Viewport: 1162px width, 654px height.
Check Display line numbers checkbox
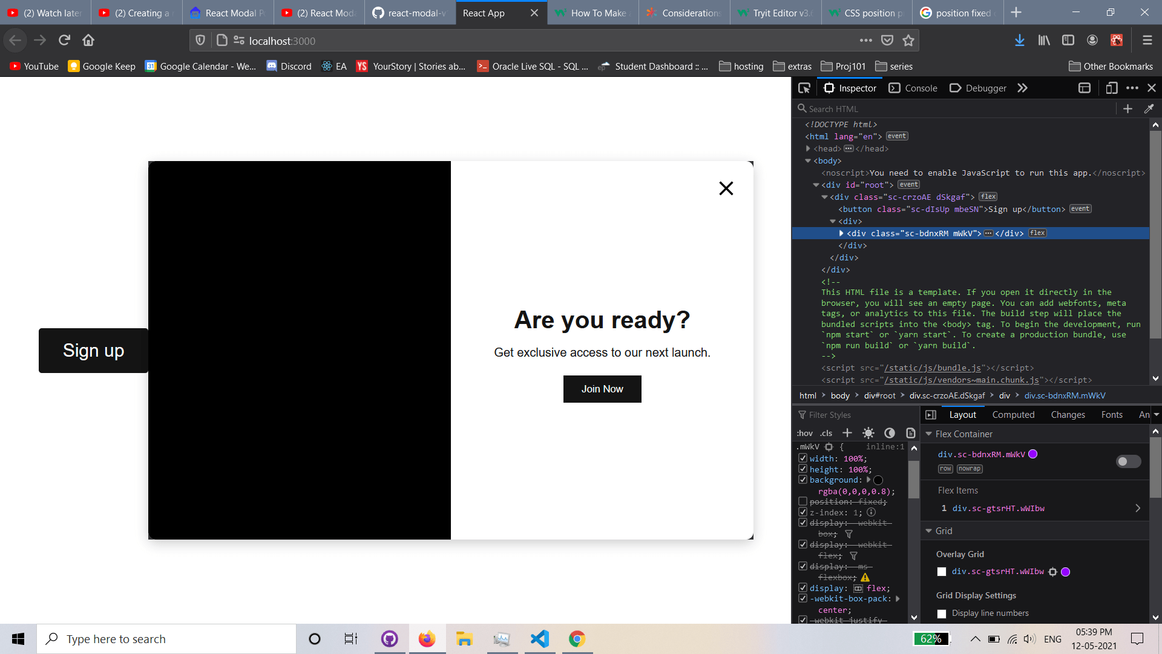click(942, 613)
